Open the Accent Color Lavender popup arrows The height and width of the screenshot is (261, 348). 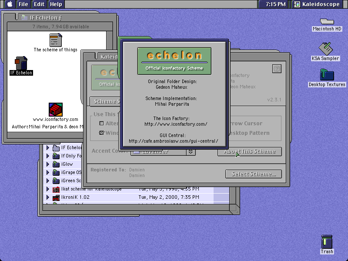click(191, 152)
